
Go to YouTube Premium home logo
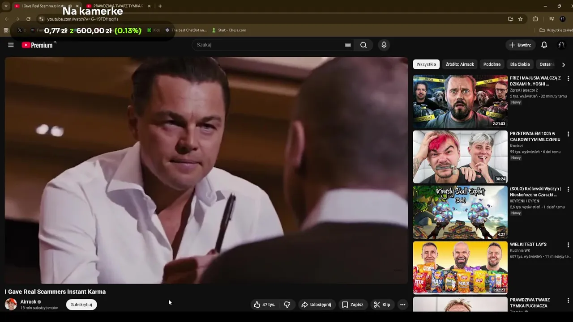click(x=37, y=45)
